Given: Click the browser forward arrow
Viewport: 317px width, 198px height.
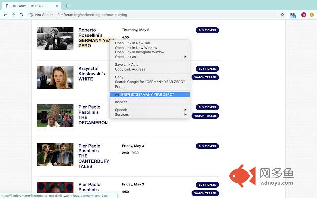Looking at the screenshot, I should coord(13,15).
